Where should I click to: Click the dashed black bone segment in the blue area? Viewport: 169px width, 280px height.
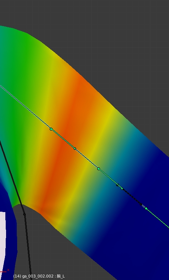(x=132, y=197)
